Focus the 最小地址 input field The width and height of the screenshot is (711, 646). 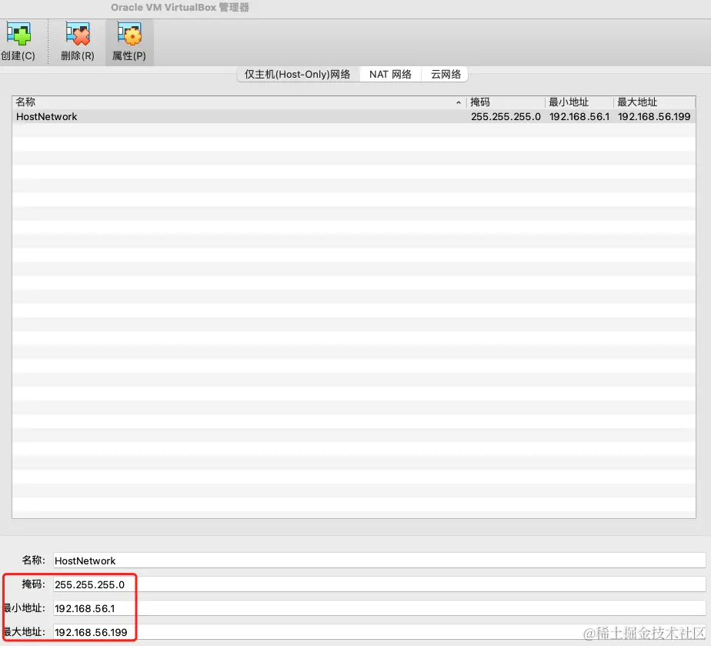379,608
